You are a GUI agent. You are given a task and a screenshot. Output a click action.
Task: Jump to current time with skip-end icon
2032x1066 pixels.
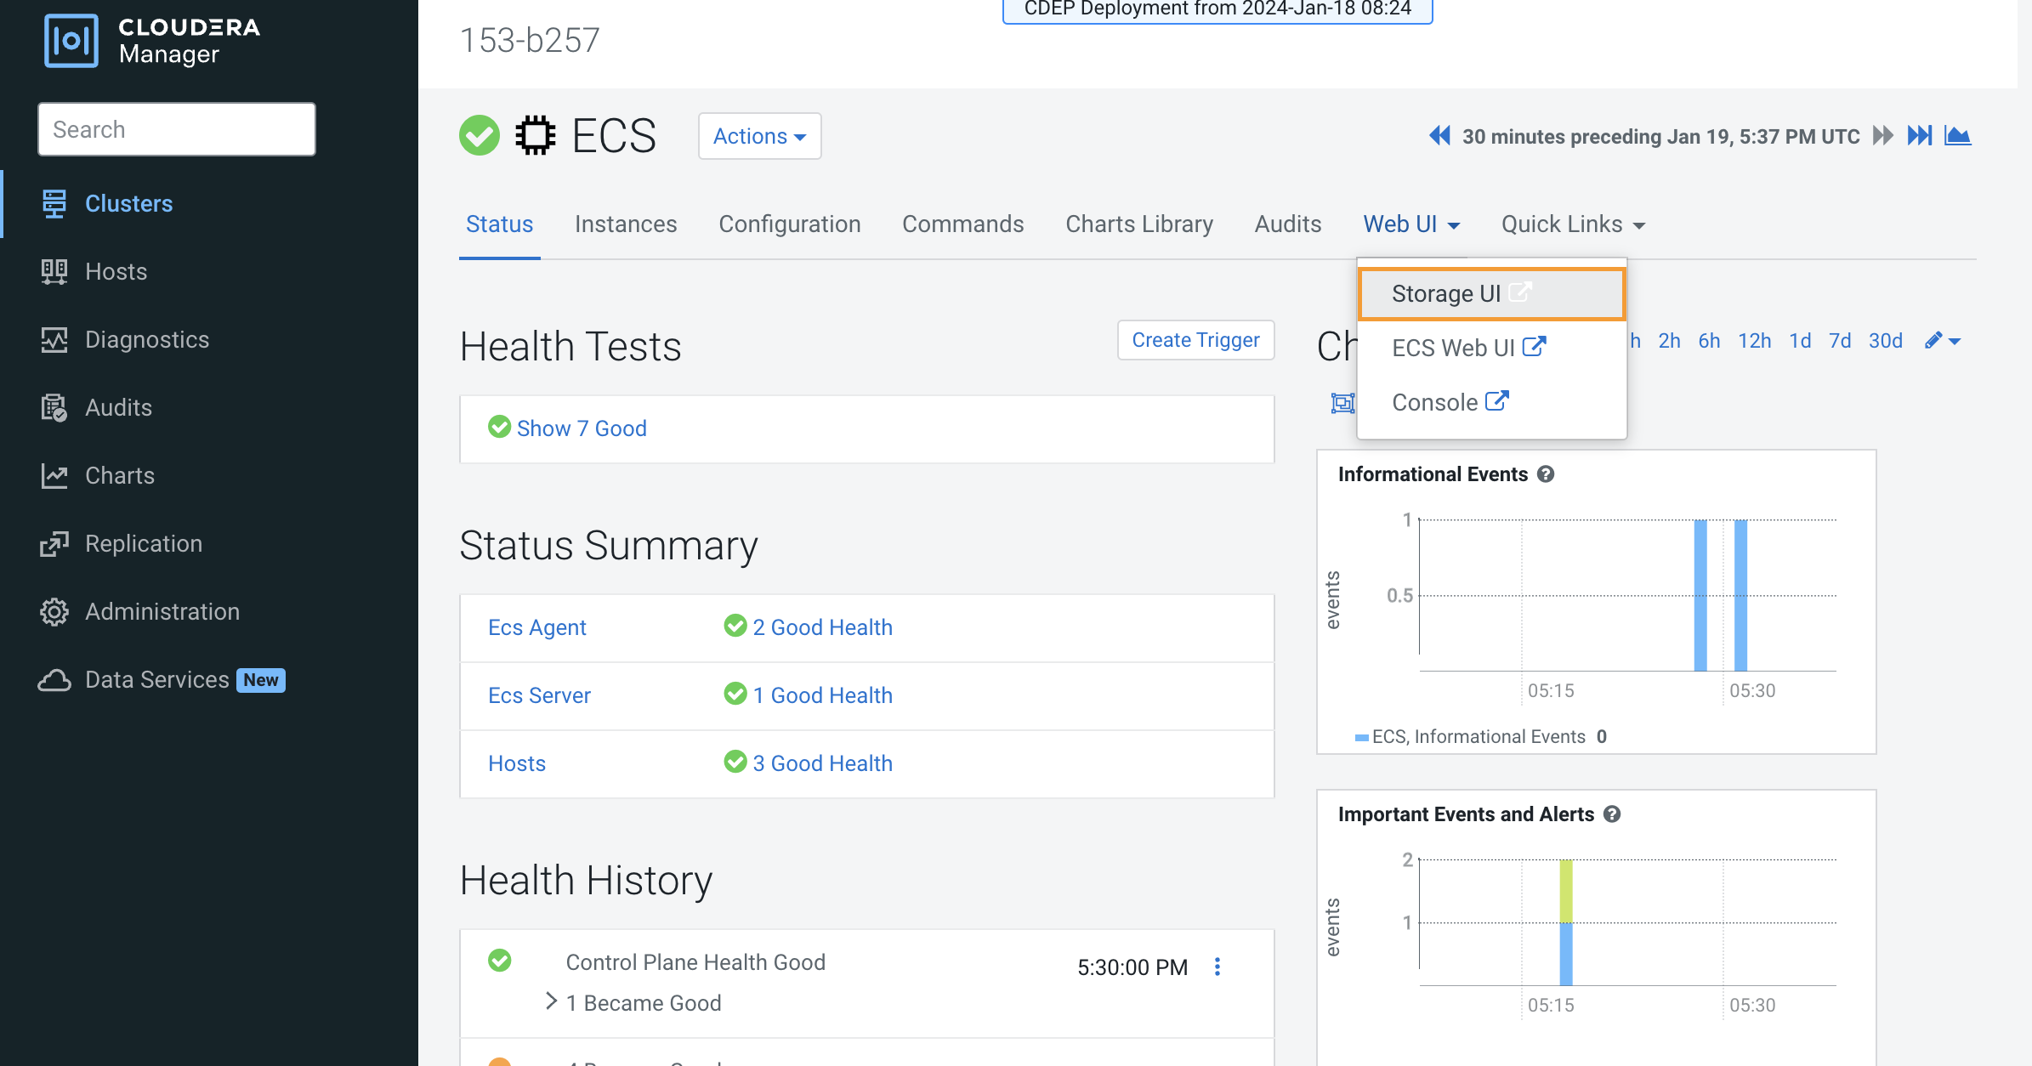tap(1920, 136)
